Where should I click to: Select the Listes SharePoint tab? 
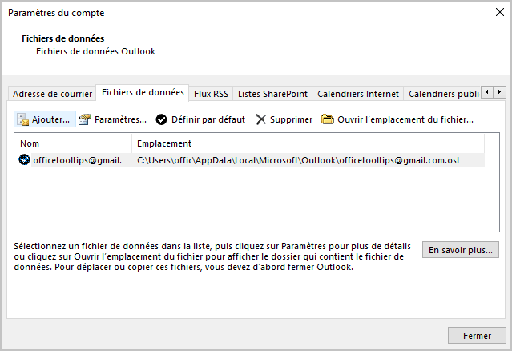(x=272, y=94)
